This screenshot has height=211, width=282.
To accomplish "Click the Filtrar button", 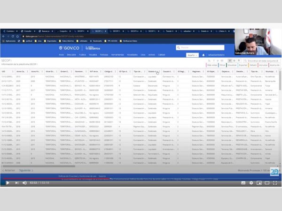I will click(x=222, y=65).
